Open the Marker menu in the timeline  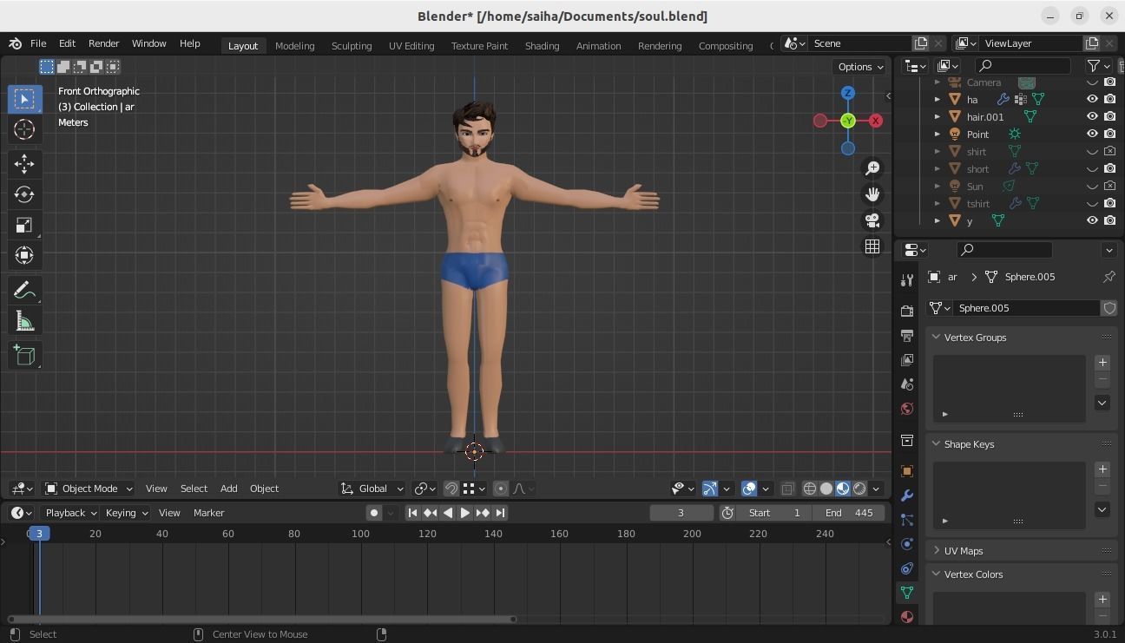[208, 513]
